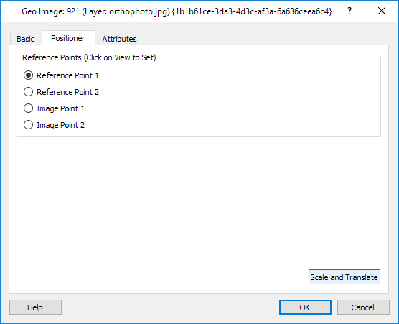399x324 pixels.
Task: Click the "Reference Points (Click on View to Set)" heading
Action: 89,57
